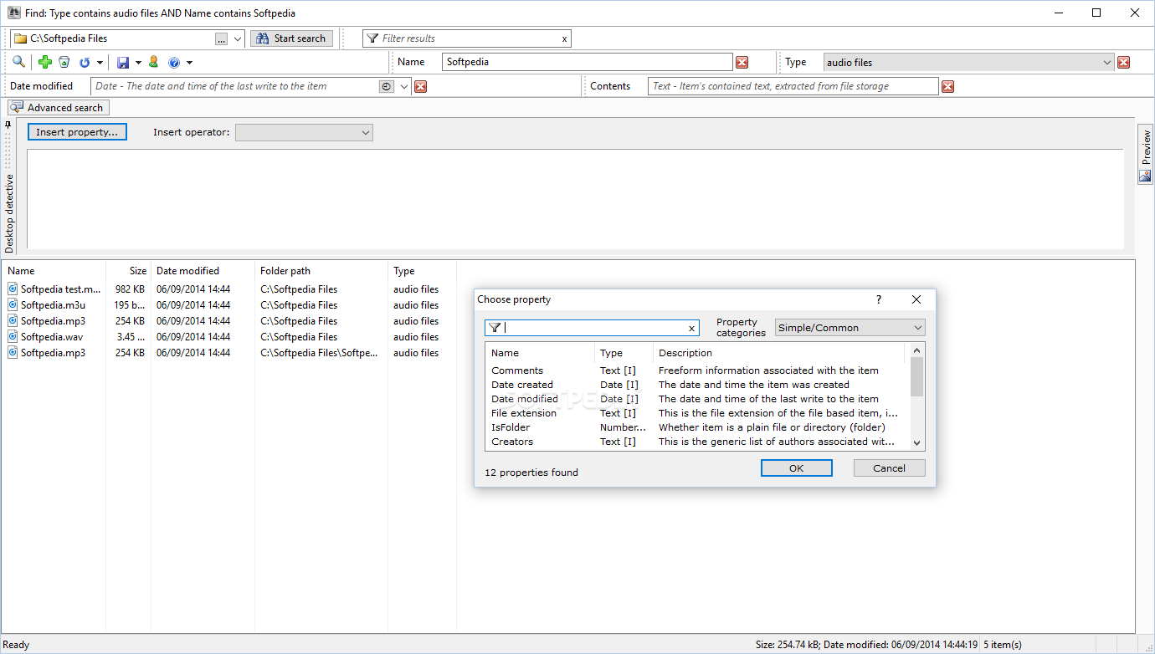Click the '5 item(s)' status bar entry
The width and height of the screenshot is (1155, 654).
click(1003, 645)
